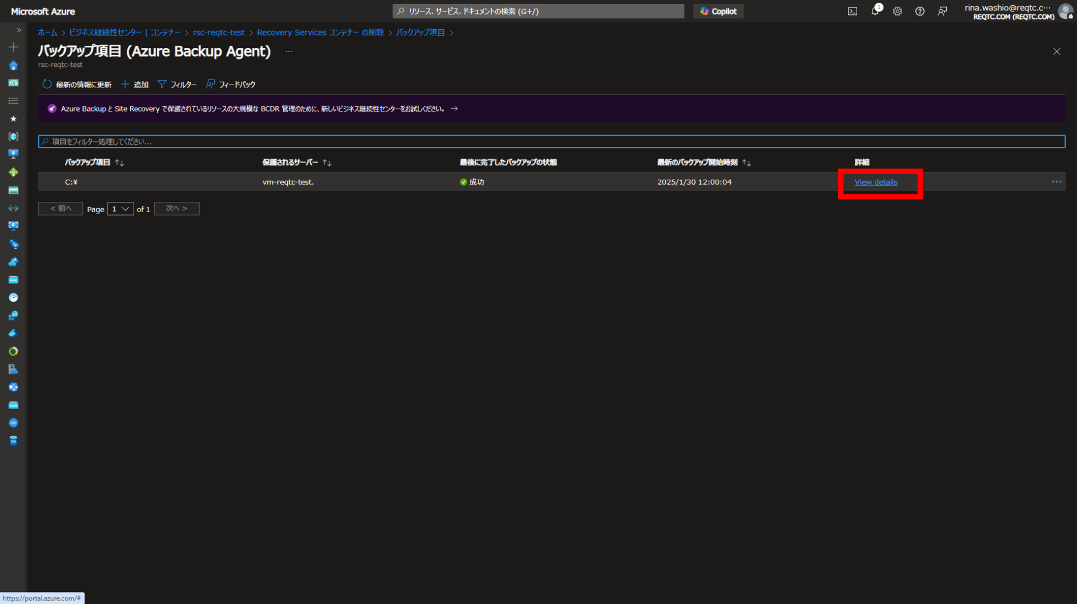Open portal settings gear icon
Image resolution: width=1077 pixels, height=604 pixels.
pyautogui.click(x=897, y=11)
